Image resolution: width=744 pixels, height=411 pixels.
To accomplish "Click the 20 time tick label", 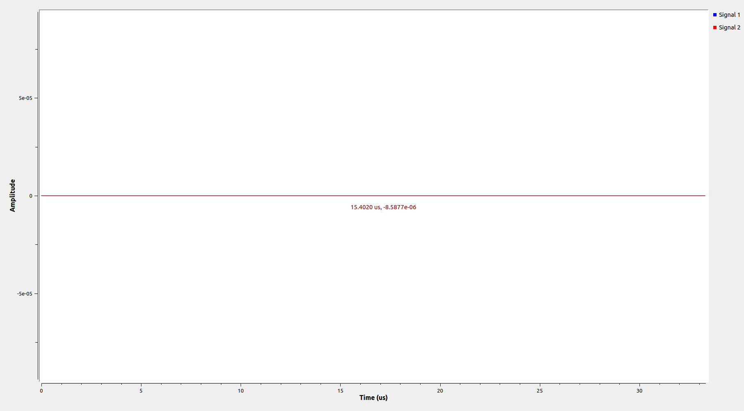I will [x=440, y=391].
